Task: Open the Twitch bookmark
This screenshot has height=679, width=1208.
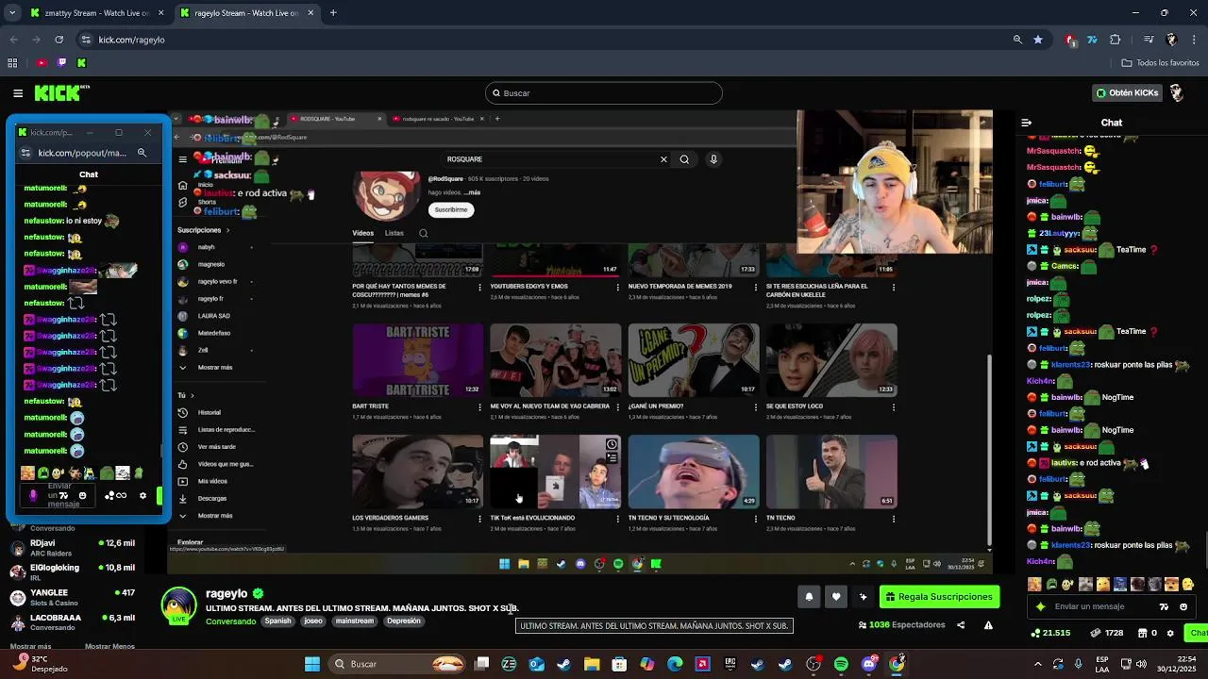Action: (61, 62)
